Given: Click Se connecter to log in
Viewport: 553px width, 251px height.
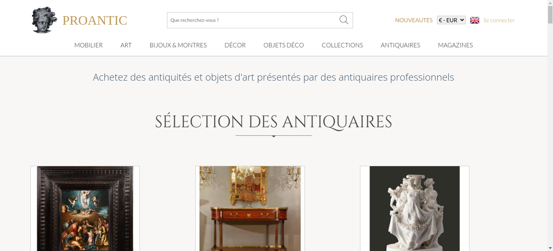Looking at the screenshot, I should click(499, 20).
